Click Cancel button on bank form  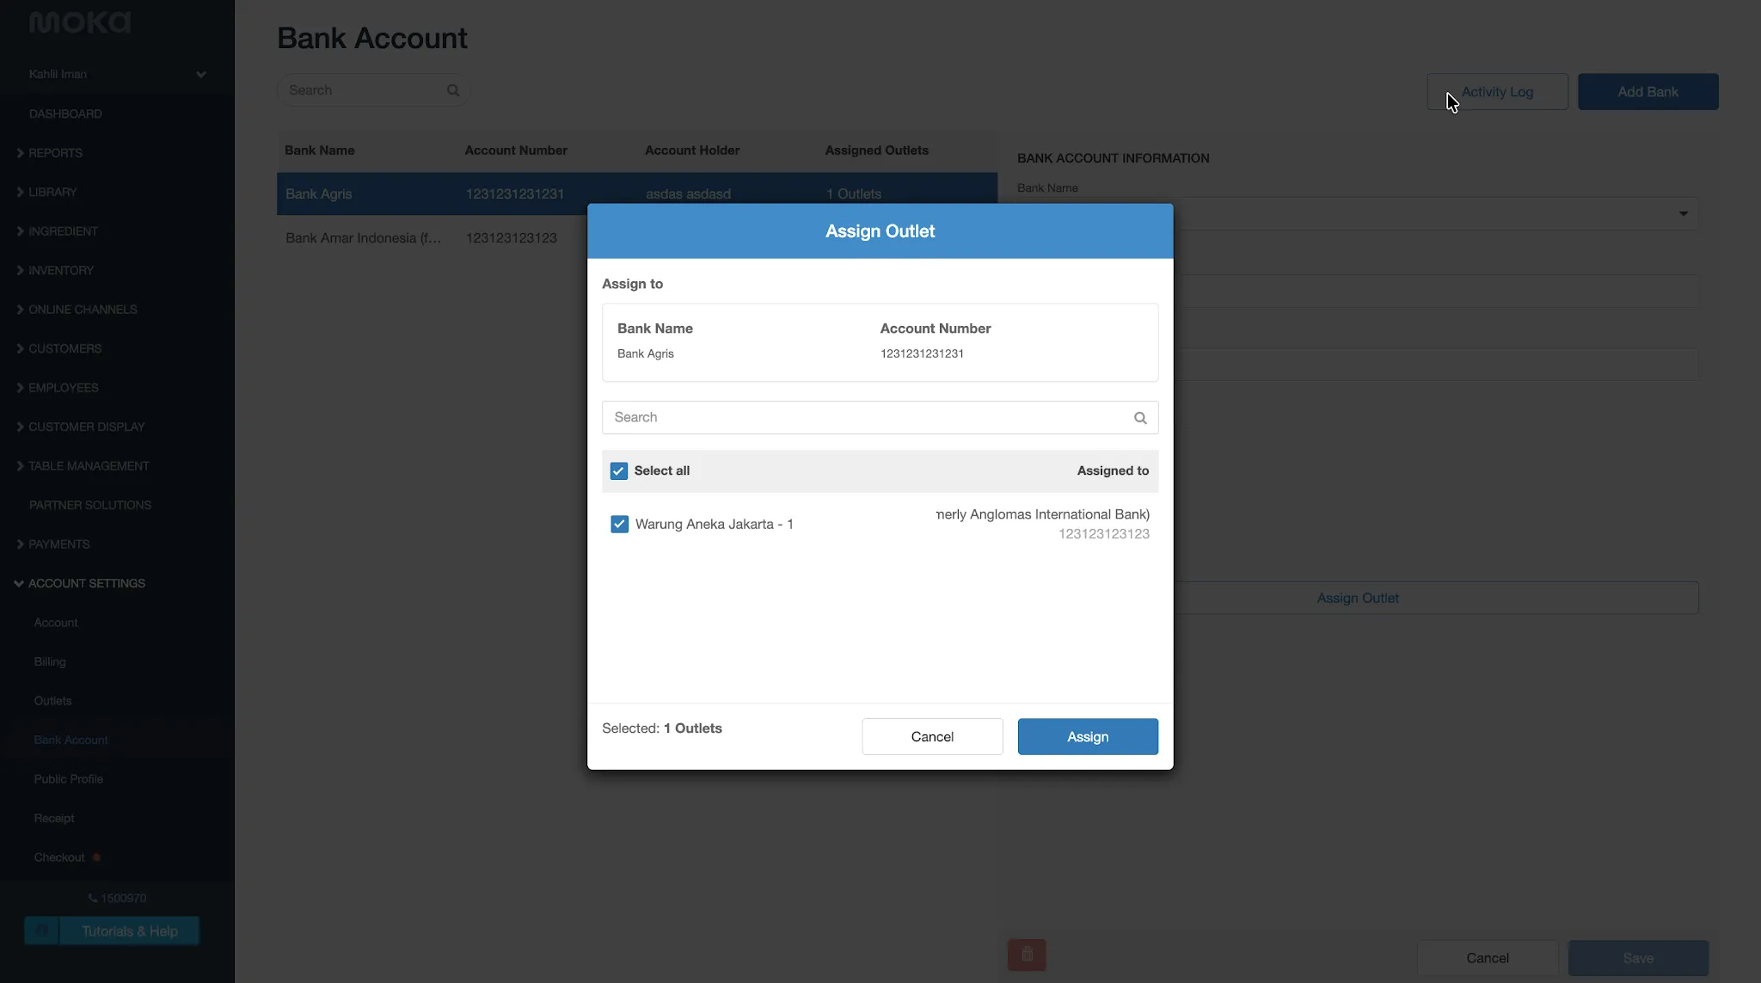[x=1488, y=958]
